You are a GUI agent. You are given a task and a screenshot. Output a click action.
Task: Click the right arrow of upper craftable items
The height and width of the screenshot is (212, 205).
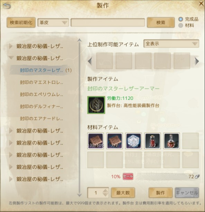[x=197, y=61]
